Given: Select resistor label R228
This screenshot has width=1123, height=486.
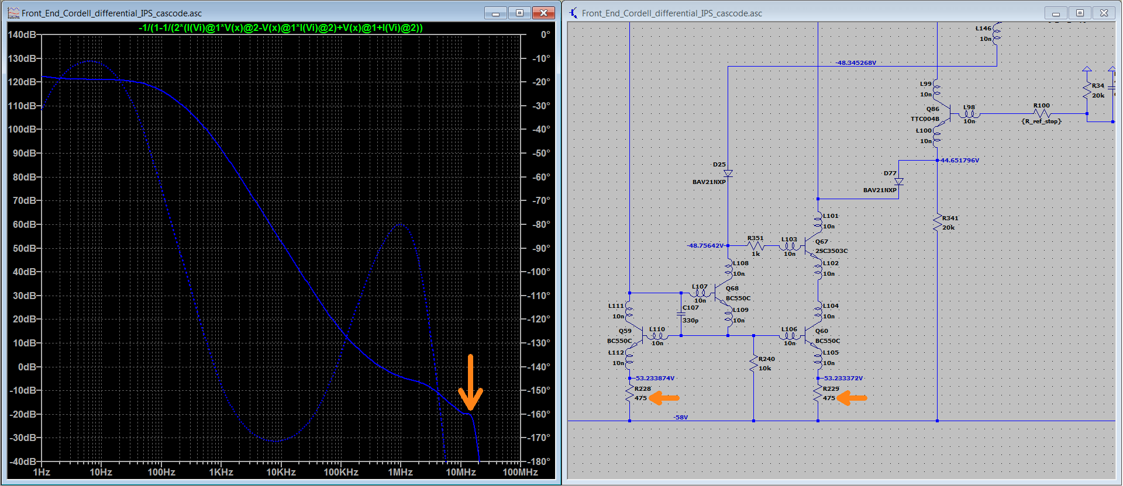Looking at the screenshot, I should pos(643,388).
